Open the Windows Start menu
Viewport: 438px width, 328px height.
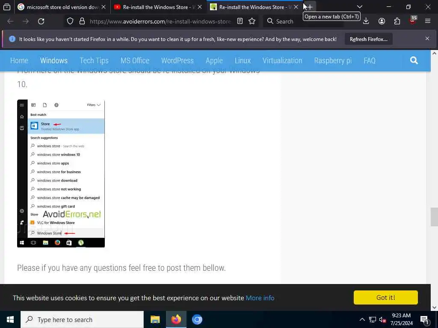click(x=10, y=319)
